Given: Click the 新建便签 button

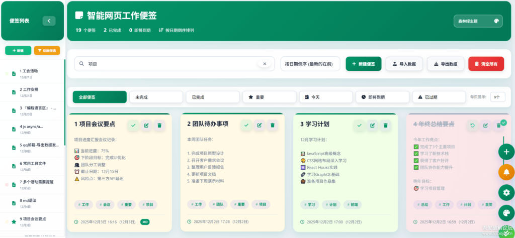Looking at the screenshot, I should tap(364, 64).
